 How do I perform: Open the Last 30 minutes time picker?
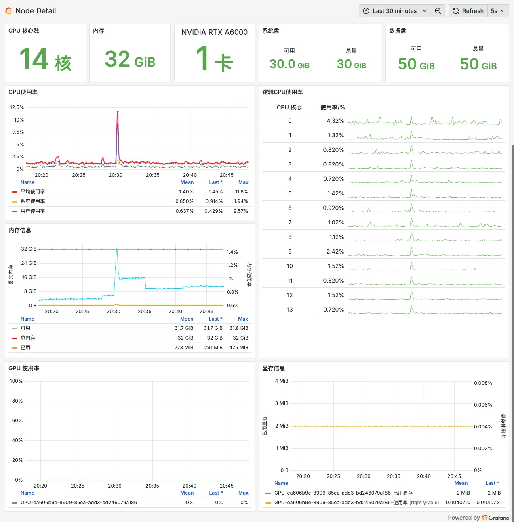[394, 11]
